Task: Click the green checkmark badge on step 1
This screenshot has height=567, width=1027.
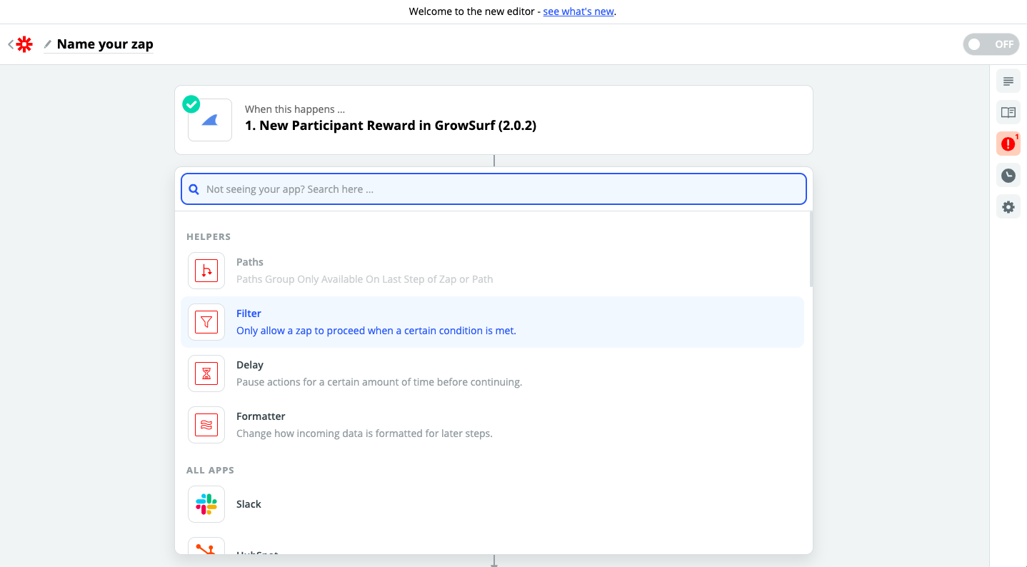Action: pyautogui.click(x=191, y=104)
